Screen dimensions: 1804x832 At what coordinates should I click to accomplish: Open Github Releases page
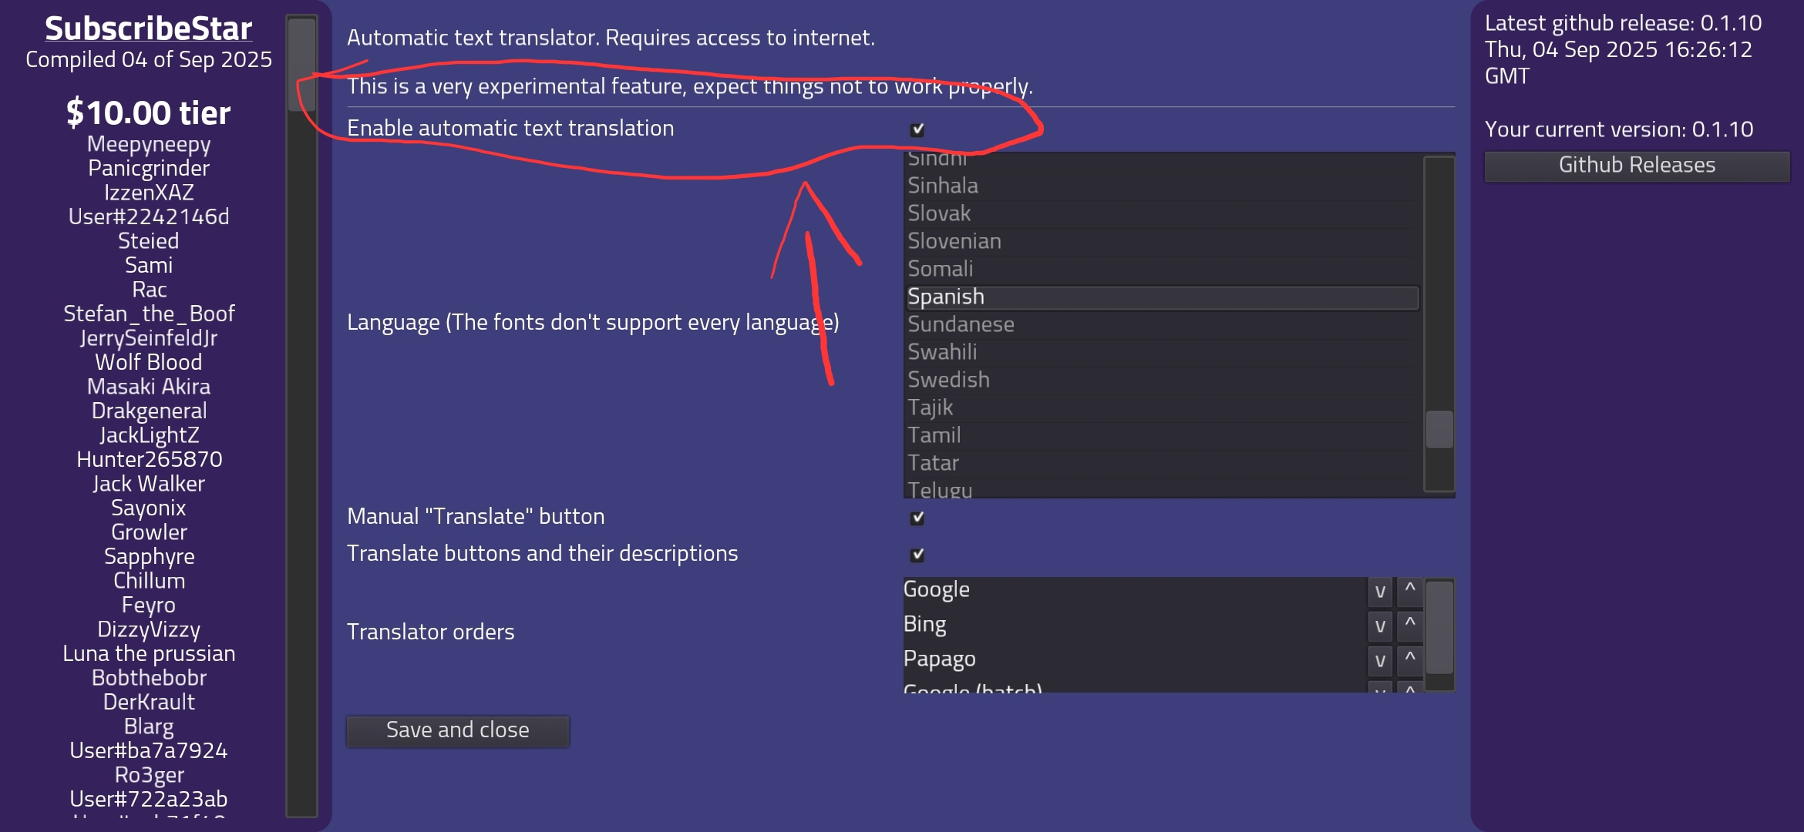tap(1637, 166)
